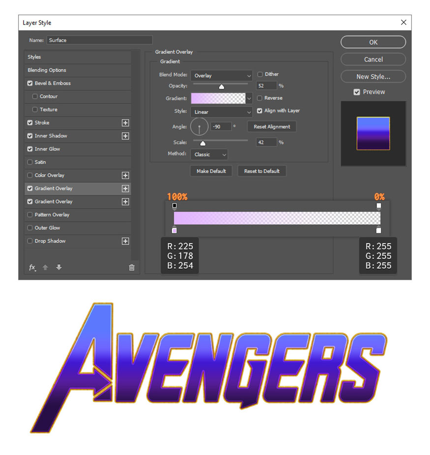Add another Color Overlay with plus icon
Viewport: 430px width, 455px height.
tap(125, 175)
